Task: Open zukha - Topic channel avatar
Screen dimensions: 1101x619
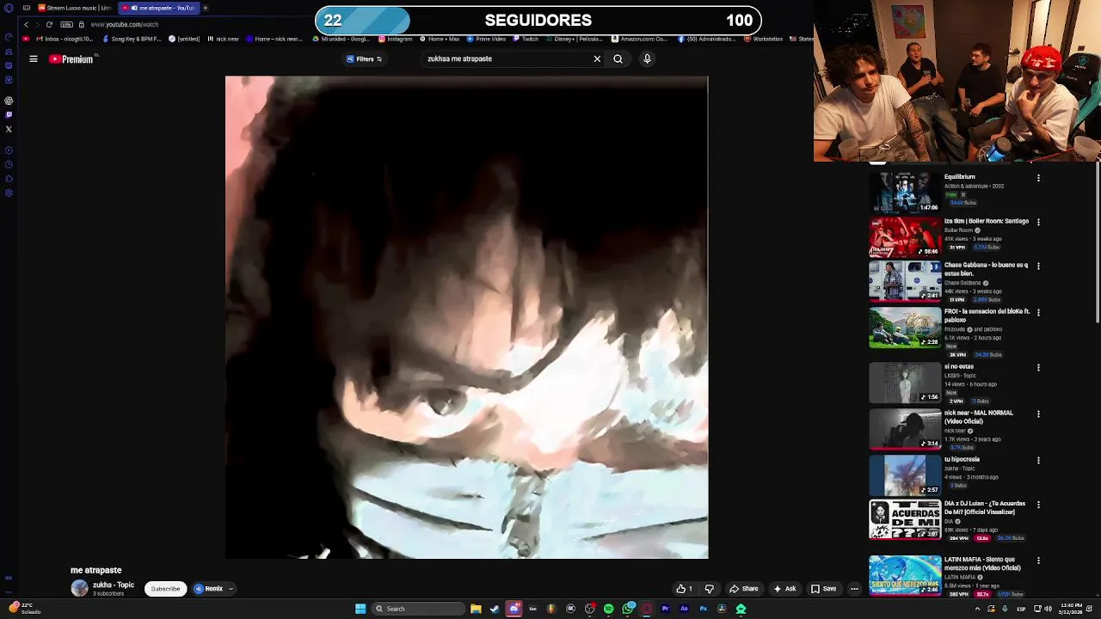Action: point(79,588)
